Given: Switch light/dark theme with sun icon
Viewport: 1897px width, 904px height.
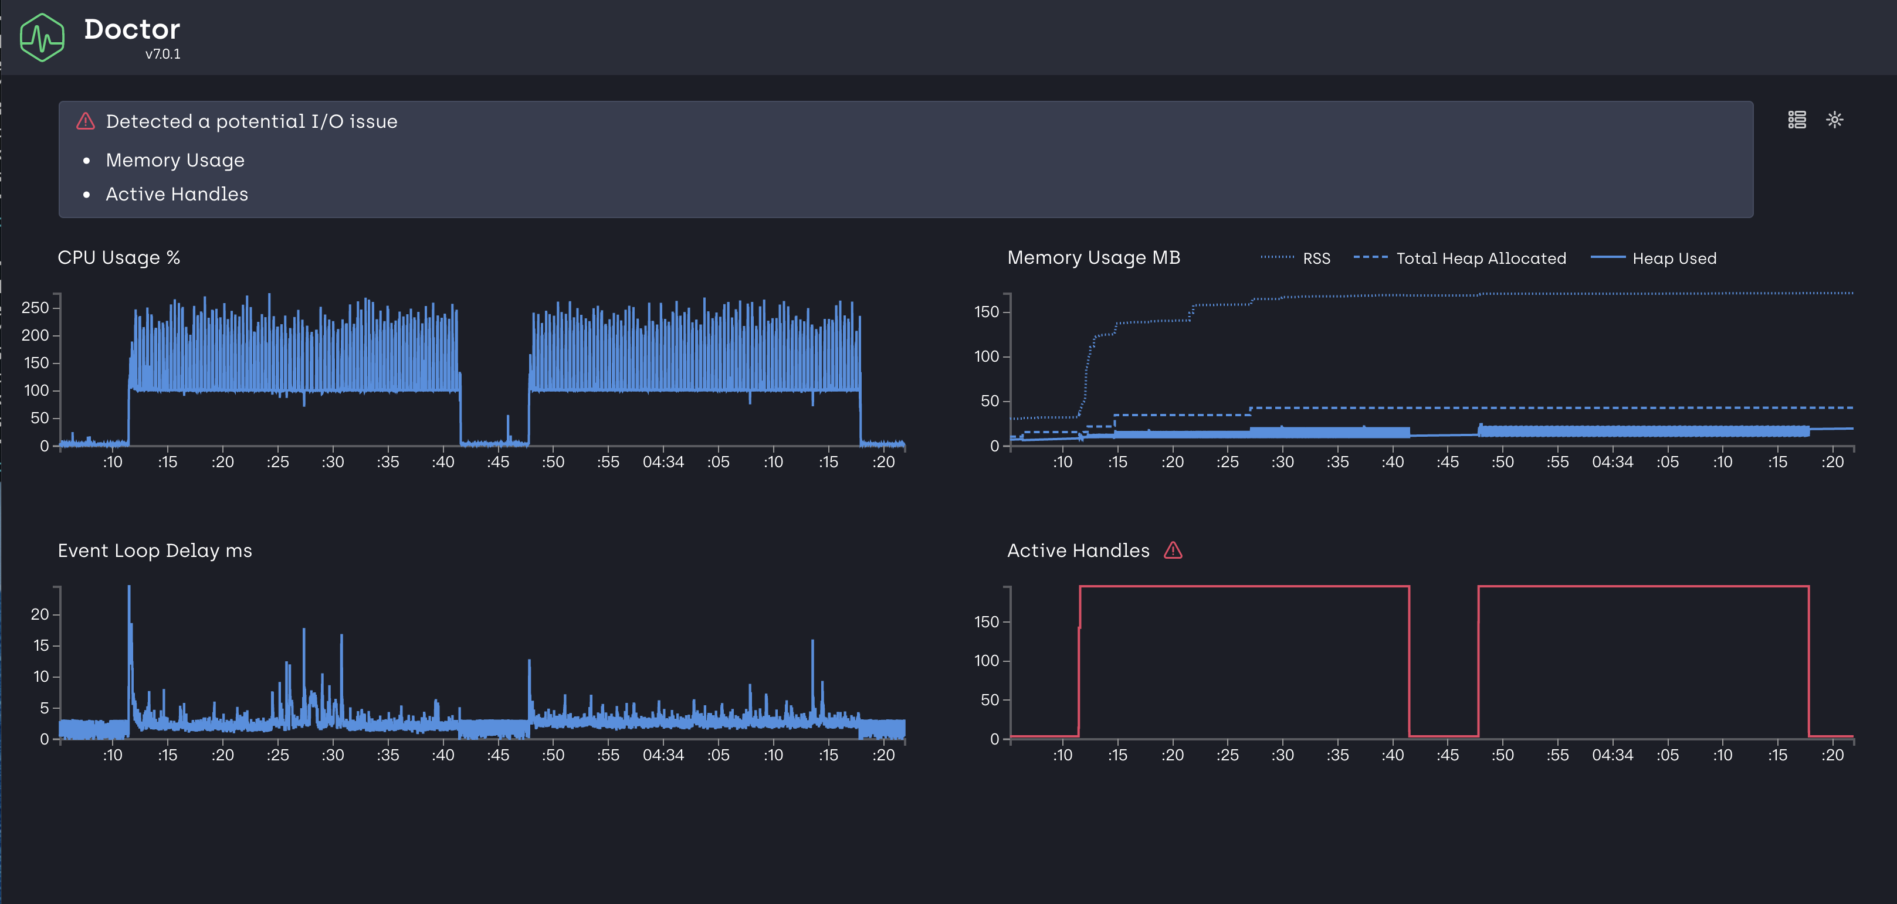Looking at the screenshot, I should pyautogui.click(x=1834, y=120).
